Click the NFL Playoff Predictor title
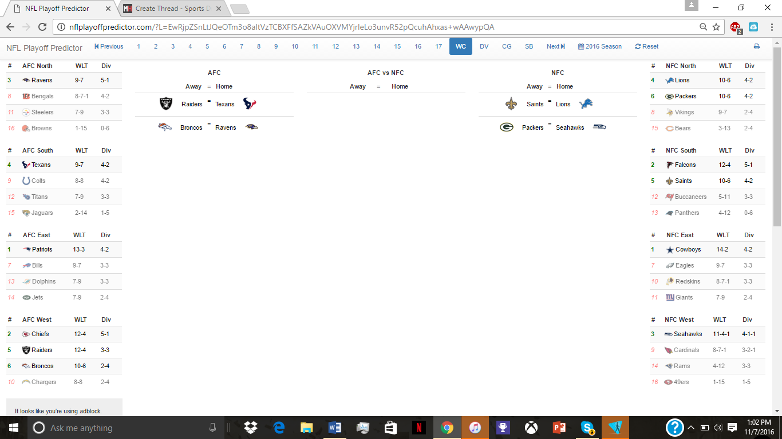This screenshot has height=439, width=782. [45, 48]
